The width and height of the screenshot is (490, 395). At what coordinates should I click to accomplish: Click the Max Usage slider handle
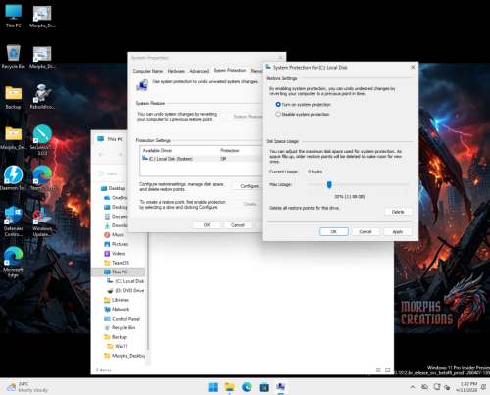click(329, 185)
